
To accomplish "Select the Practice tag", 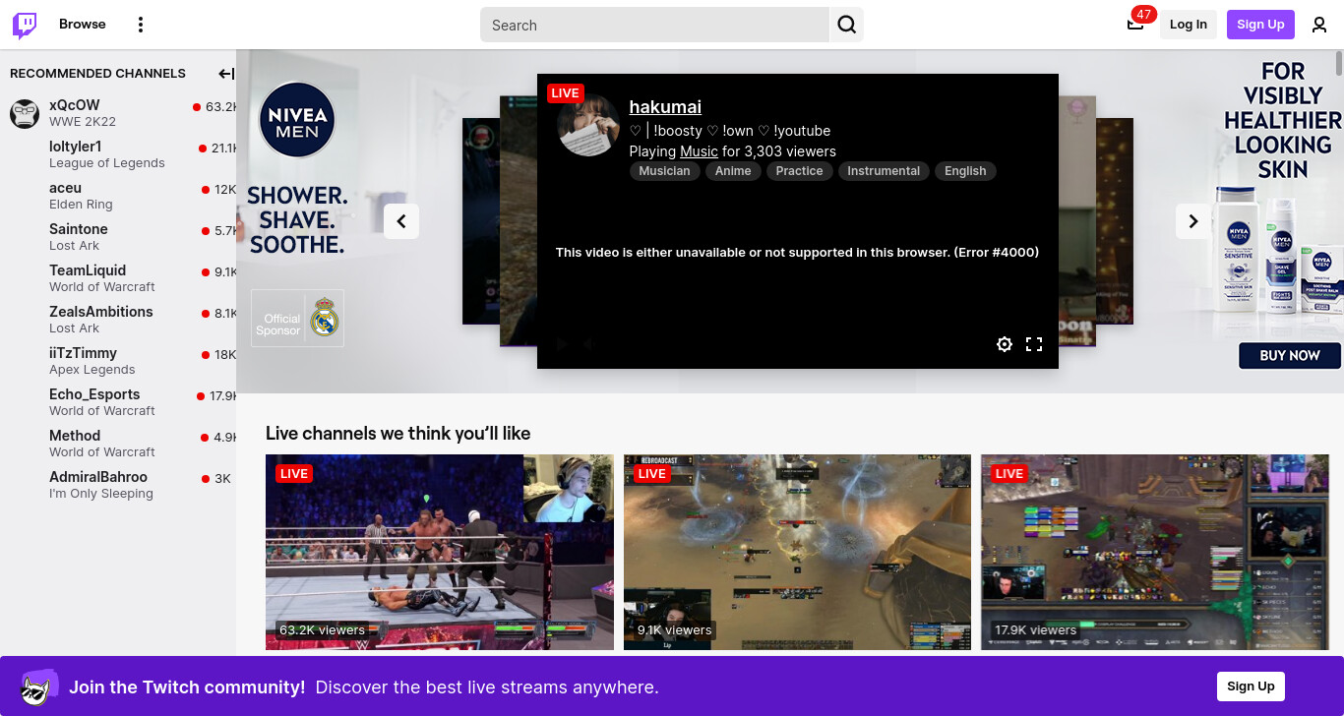I will coord(799,171).
